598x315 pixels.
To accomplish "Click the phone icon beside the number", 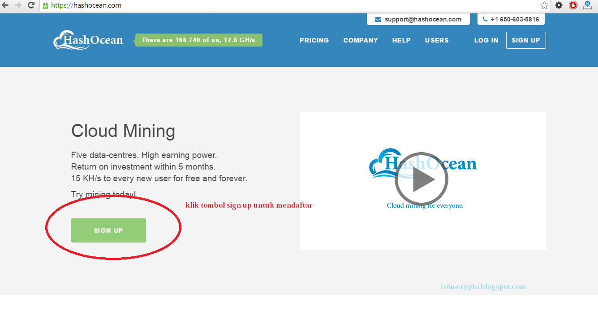I will pos(485,19).
